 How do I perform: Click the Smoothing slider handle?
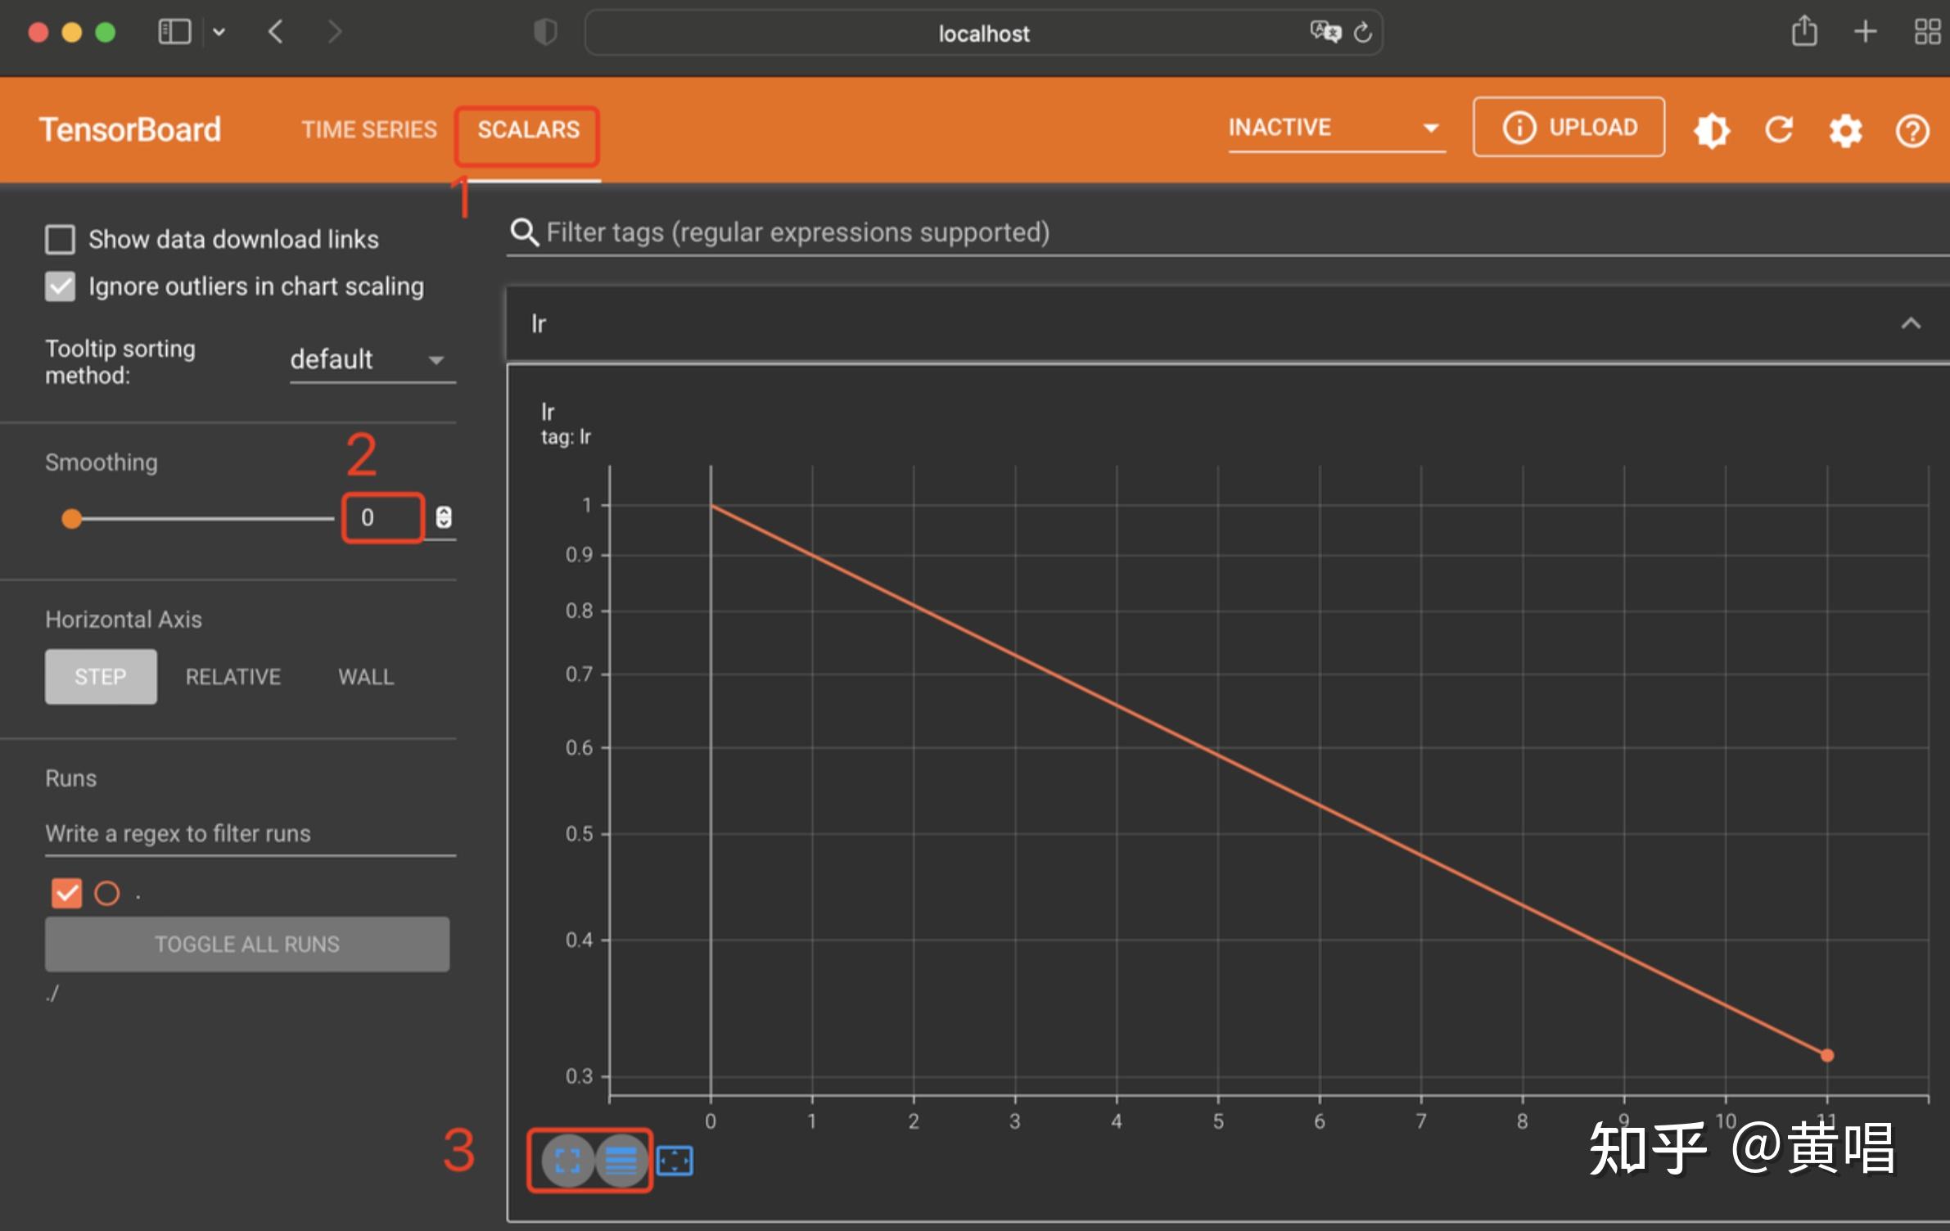(72, 518)
